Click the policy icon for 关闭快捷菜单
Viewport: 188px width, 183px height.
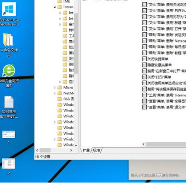(x=144, y=59)
